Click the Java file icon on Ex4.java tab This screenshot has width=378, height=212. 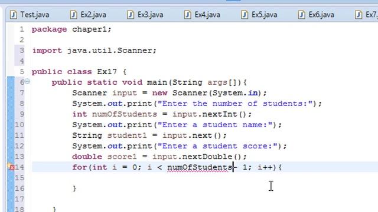click(188, 15)
